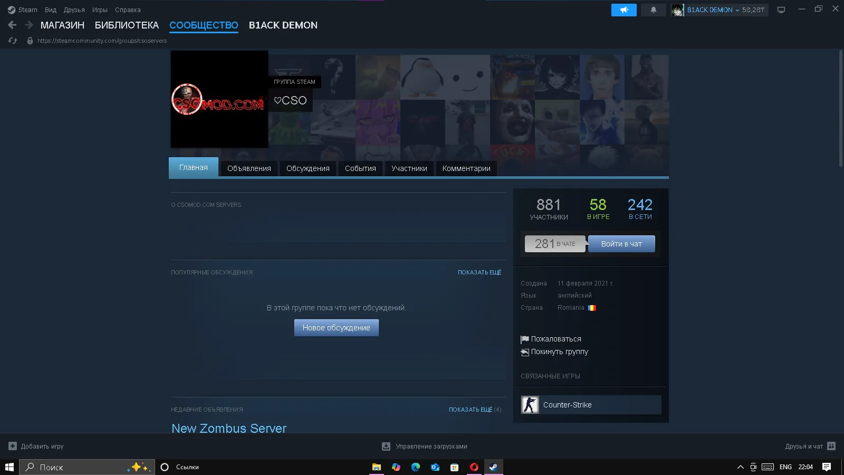Open the Counter-Strike related game link
This screenshot has height=475, width=844.
[x=591, y=405]
